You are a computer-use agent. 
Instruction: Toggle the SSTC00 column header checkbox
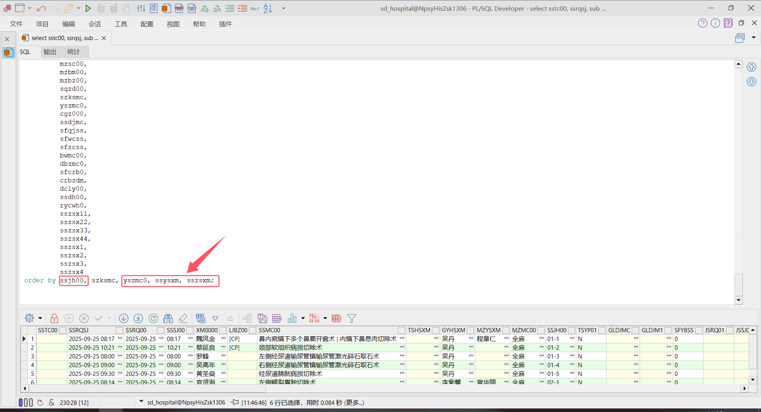[62, 330]
